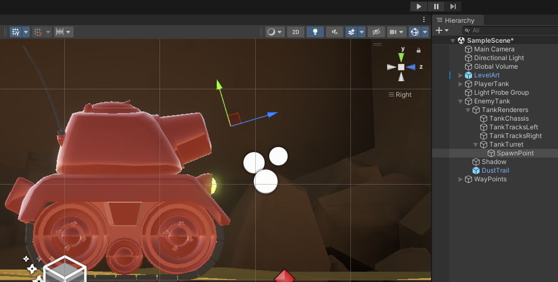Image resolution: width=558 pixels, height=282 pixels.
Task: Select Main Camera object
Action: click(x=494, y=49)
